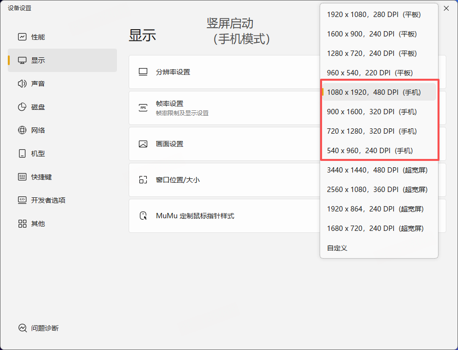Open 快捷键 keyboard shortcuts icon
The image size is (458, 350).
pyautogui.click(x=22, y=177)
